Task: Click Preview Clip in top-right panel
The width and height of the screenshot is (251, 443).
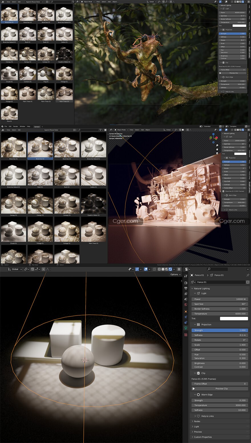Action: coord(232,73)
